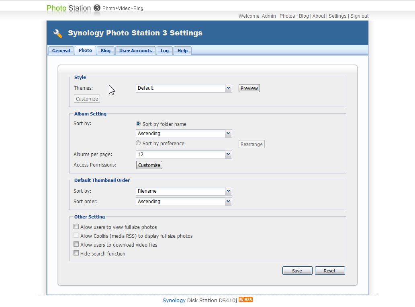Click the Reset button
This screenshot has width=415, height=307.
click(x=330, y=271)
